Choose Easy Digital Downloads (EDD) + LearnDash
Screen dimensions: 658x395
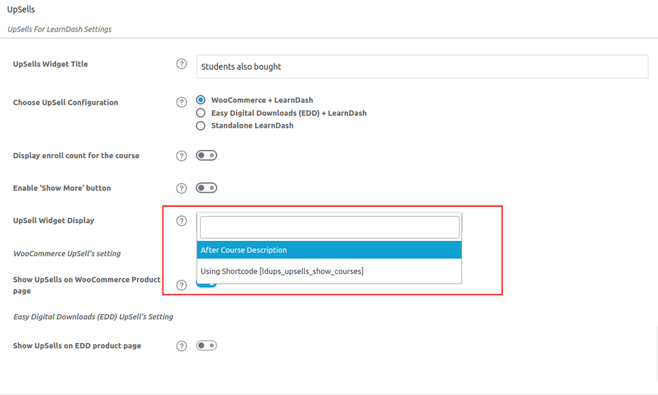(201, 113)
